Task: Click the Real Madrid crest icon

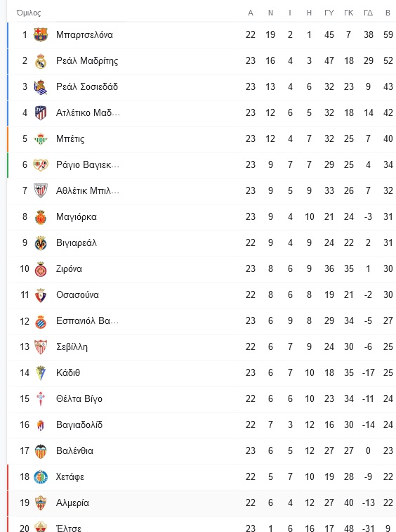Action: tap(40, 60)
